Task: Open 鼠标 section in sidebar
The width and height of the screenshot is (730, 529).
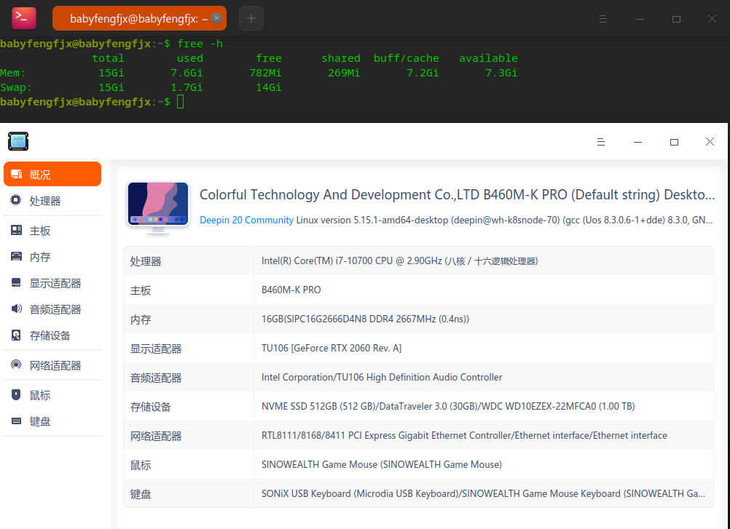Action: [x=52, y=395]
